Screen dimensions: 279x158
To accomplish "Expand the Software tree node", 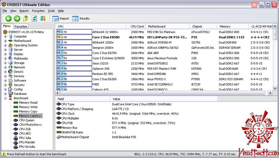I will (5, 81).
